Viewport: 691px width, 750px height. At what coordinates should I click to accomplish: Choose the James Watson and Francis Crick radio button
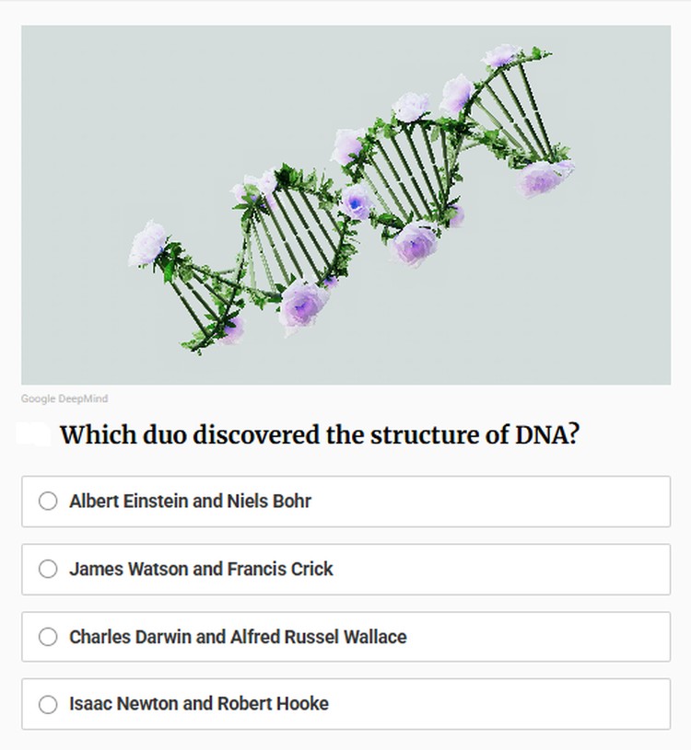coord(48,570)
